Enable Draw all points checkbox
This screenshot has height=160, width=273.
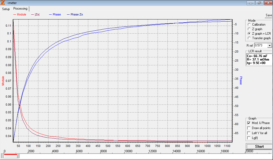point(249,128)
